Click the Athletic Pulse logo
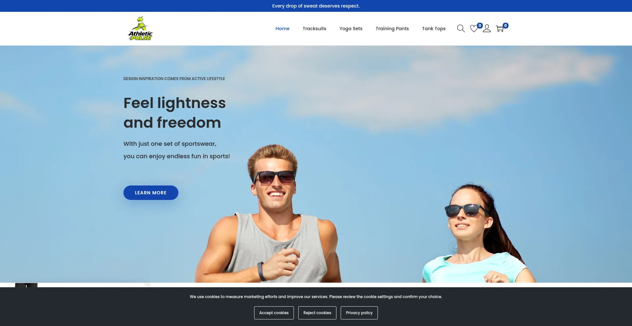The image size is (632, 326). point(140,28)
